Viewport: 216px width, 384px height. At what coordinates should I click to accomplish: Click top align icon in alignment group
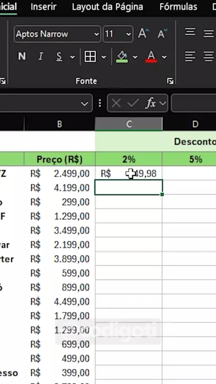click(x=190, y=32)
